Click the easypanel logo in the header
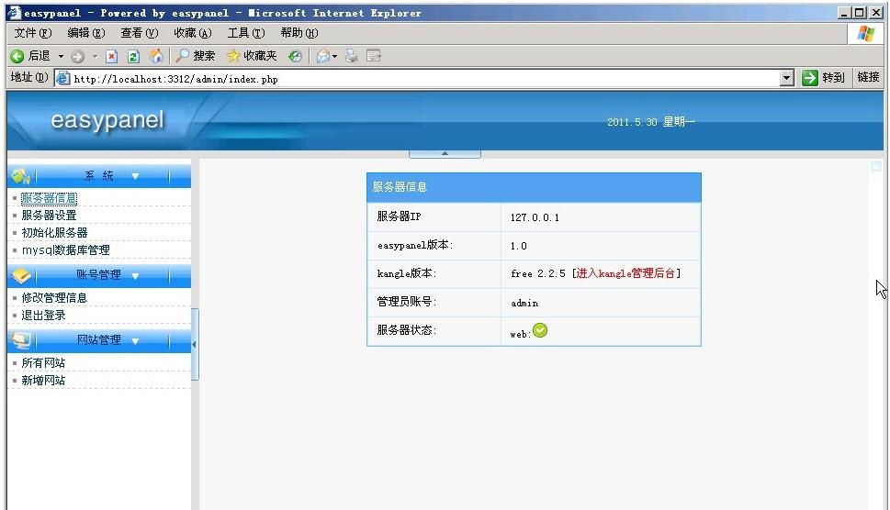 [107, 120]
